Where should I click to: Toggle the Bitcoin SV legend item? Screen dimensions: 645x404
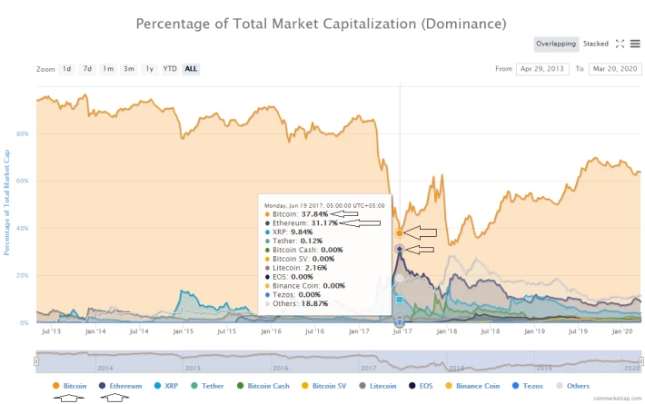[x=323, y=386]
